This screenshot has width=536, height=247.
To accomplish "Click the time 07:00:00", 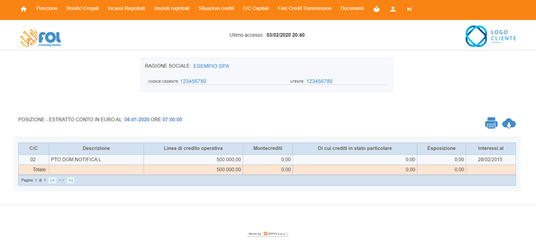I will tap(172, 120).
